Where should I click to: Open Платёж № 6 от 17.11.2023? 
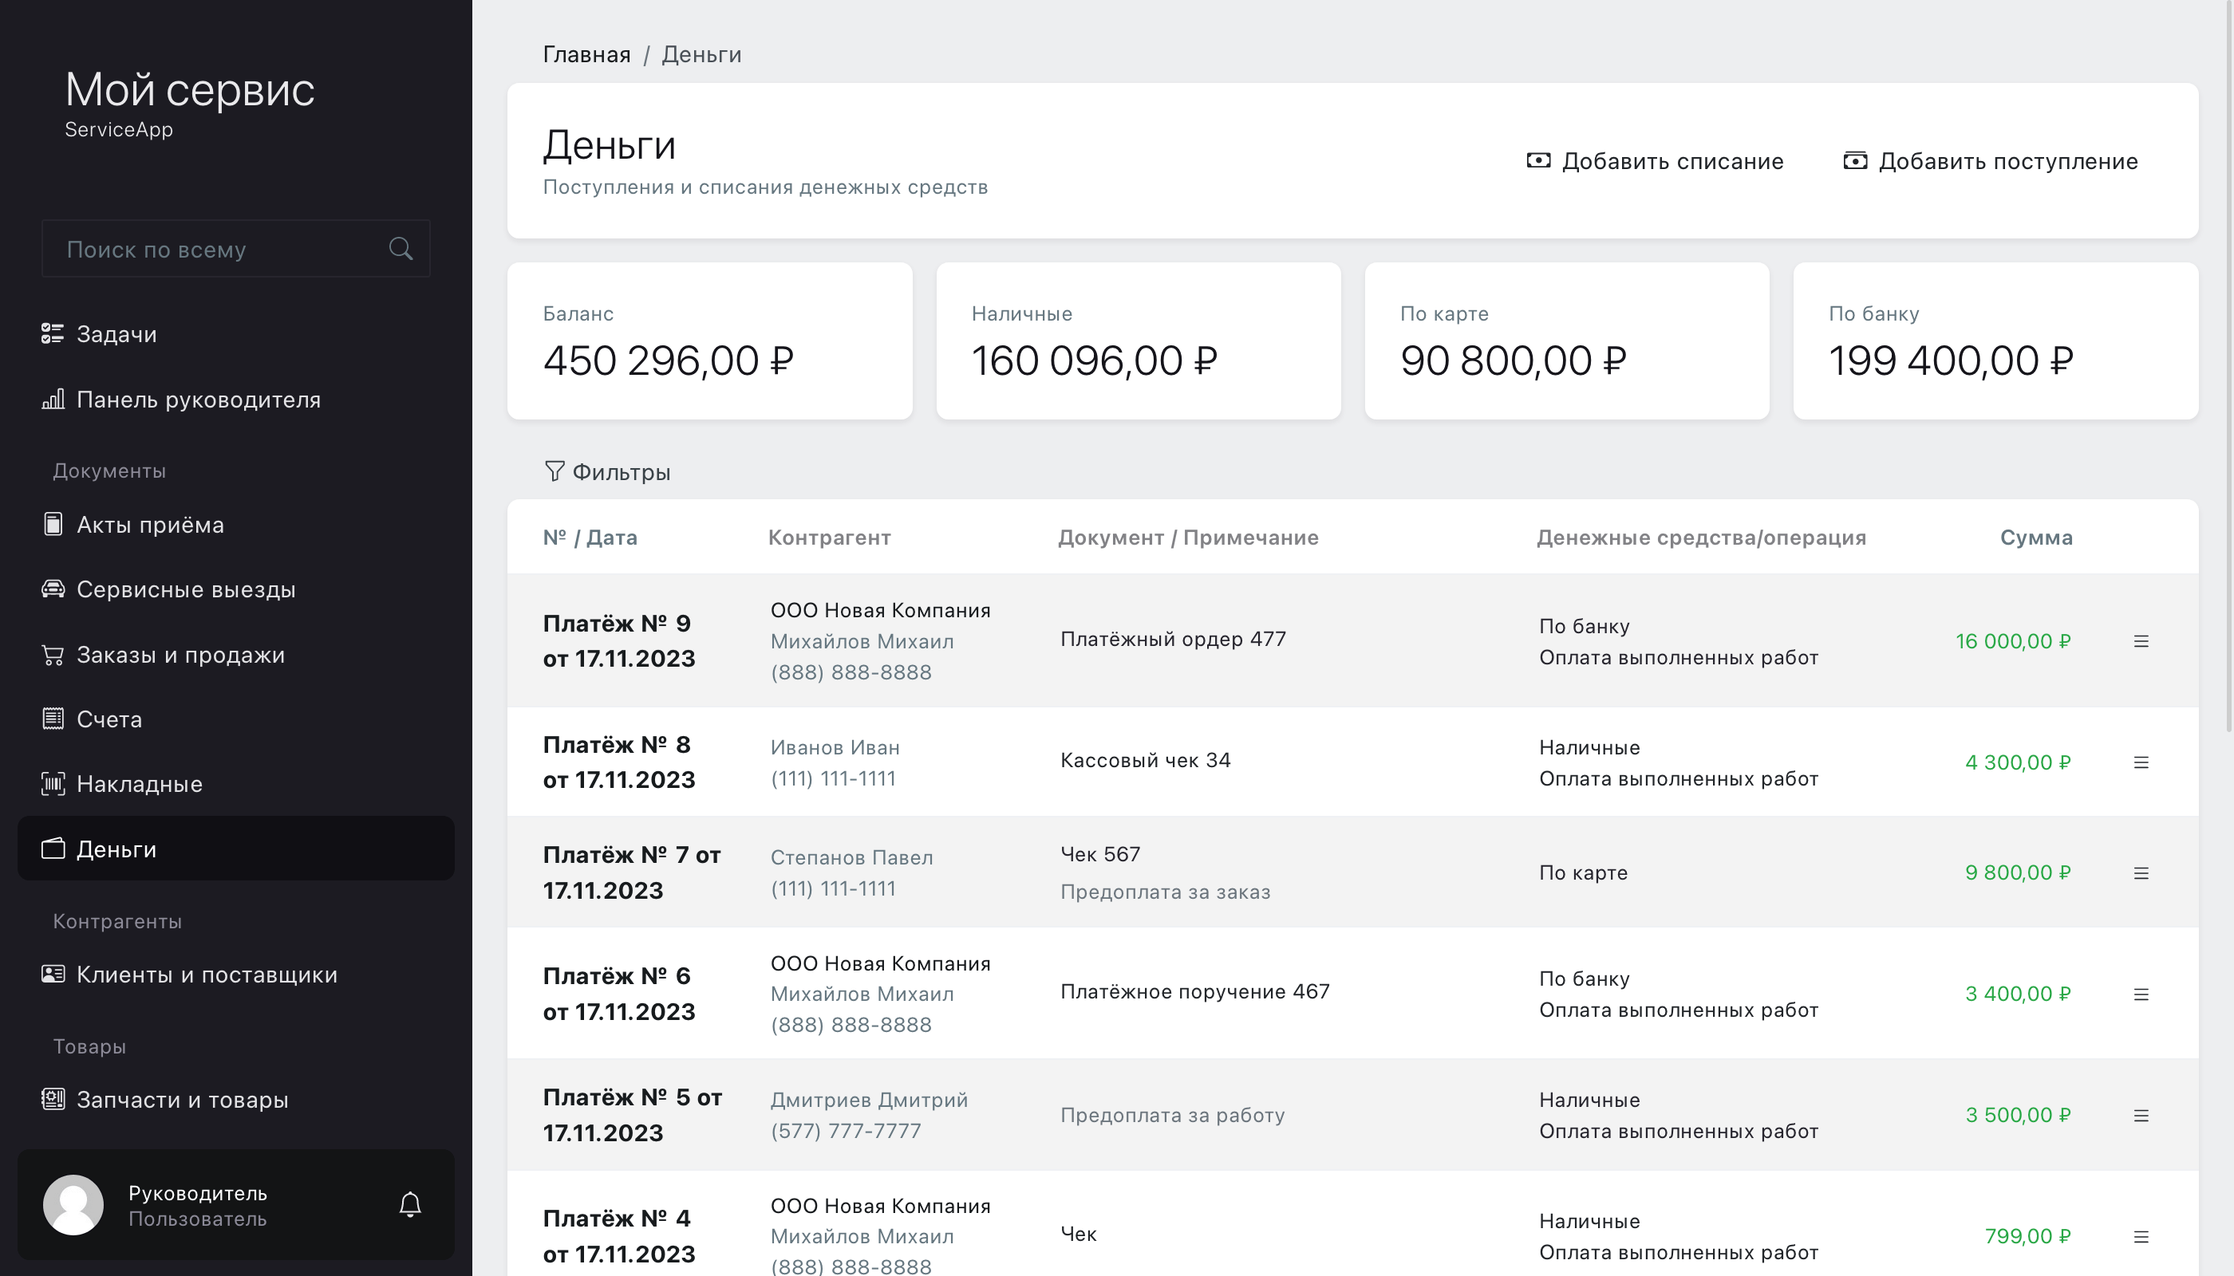coord(619,993)
